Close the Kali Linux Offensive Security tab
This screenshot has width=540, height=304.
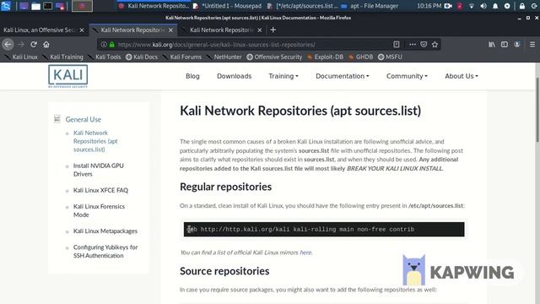pos(82,30)
